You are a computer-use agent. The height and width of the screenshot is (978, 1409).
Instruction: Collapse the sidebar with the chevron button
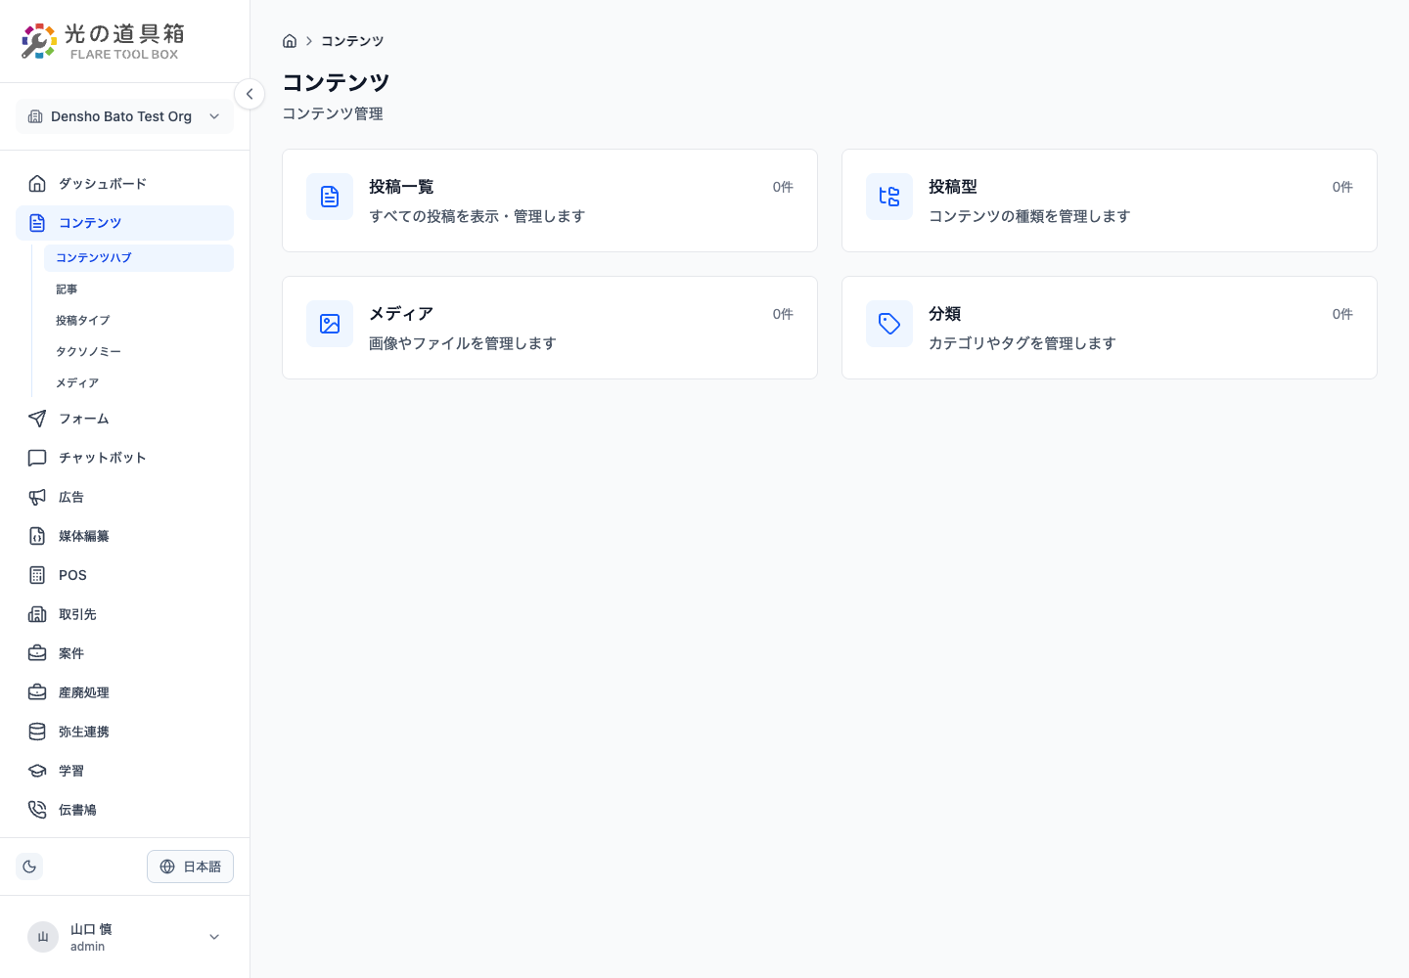coord(250,94)
